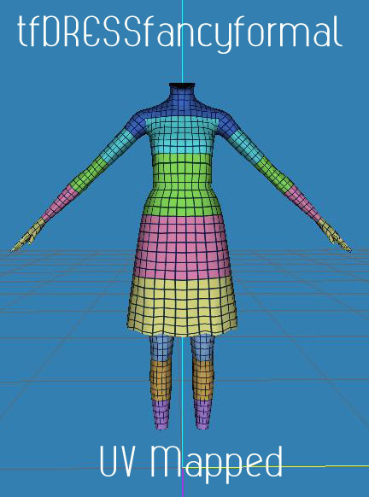Image resolution: width=369 pixels, height=497 pixels.
Task: Click the UV Mapped caption text
Action: [x=191, y=461]
